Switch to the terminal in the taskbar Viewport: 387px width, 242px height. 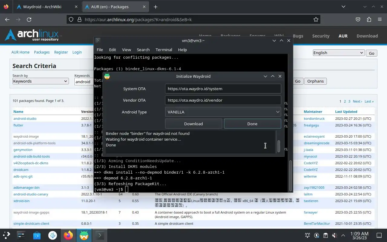coord(100,235)
